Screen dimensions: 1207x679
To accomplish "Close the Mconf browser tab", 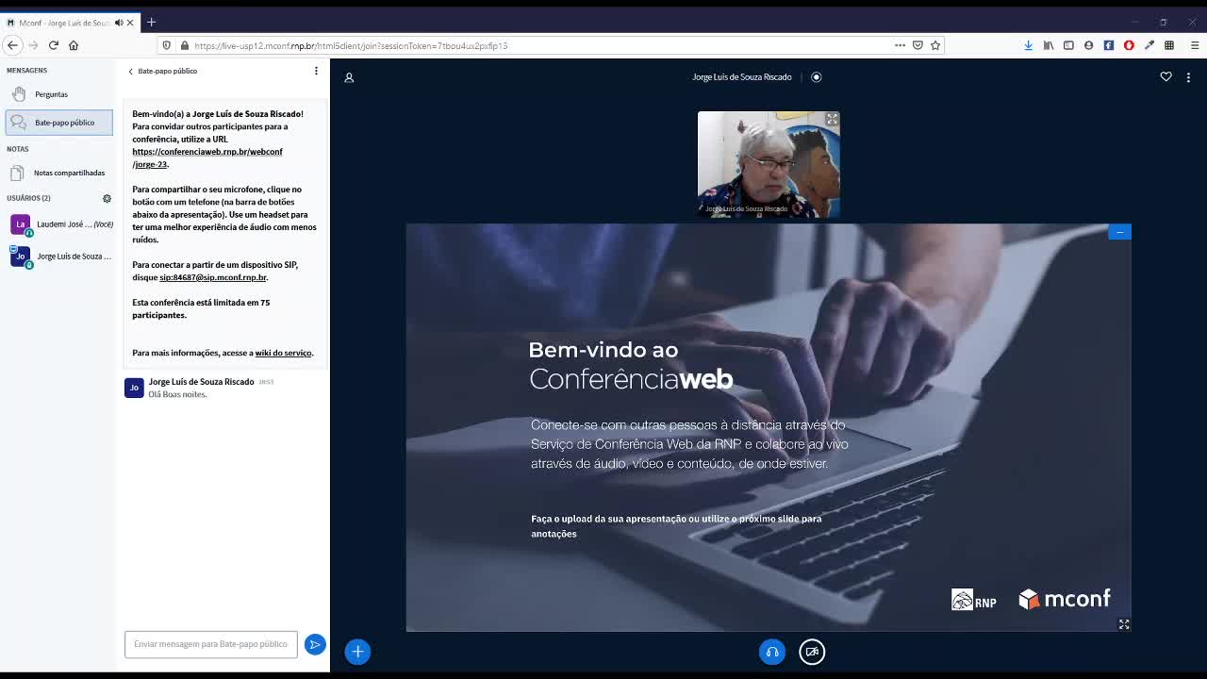I will 130,23.
